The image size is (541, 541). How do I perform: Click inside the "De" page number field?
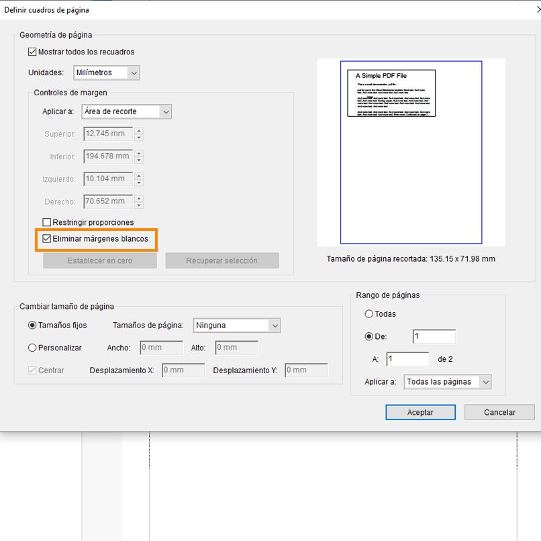point(433,336)
